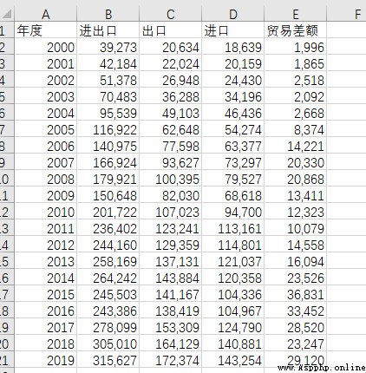Select cell containing 138,419
The image size is (366, 373).
[x=171, y=311]
